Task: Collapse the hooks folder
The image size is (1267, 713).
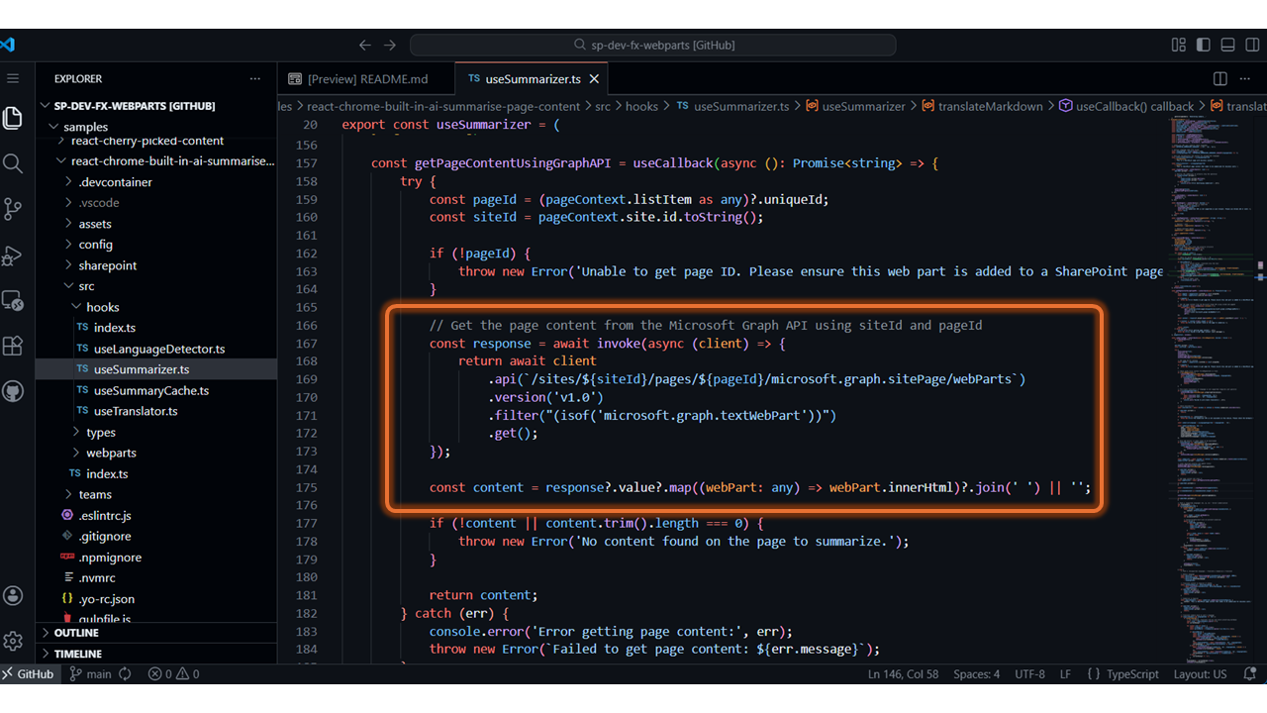Action: point(102,307)
